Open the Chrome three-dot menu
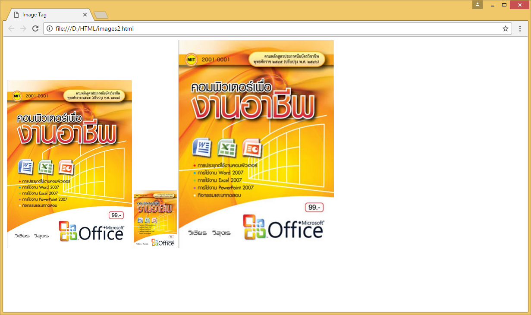 pos(520,29)
